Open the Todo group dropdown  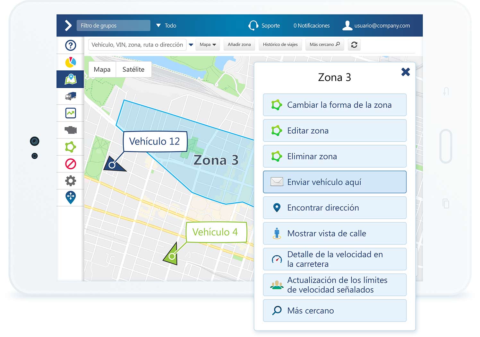(166, 25)
